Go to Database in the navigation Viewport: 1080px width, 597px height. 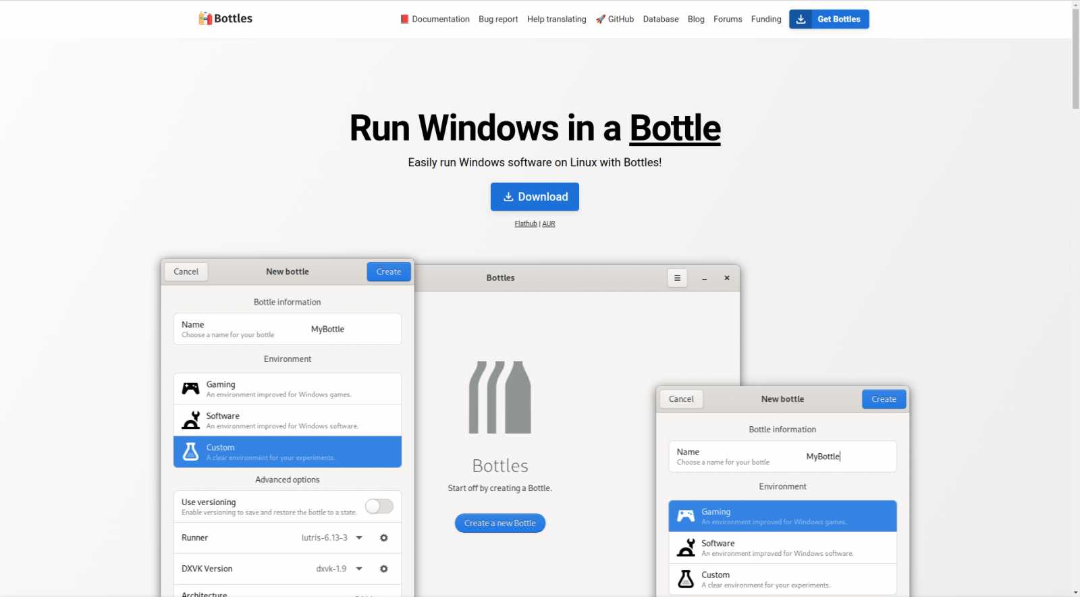661,19
